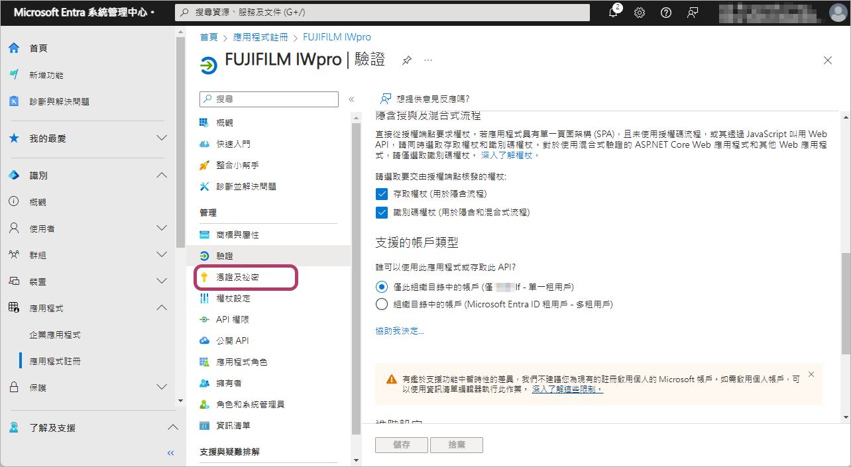The height and width of the screenshot is (467, 851).
Task: Click the 捨棄 discard button
Action: pos(457,445)
